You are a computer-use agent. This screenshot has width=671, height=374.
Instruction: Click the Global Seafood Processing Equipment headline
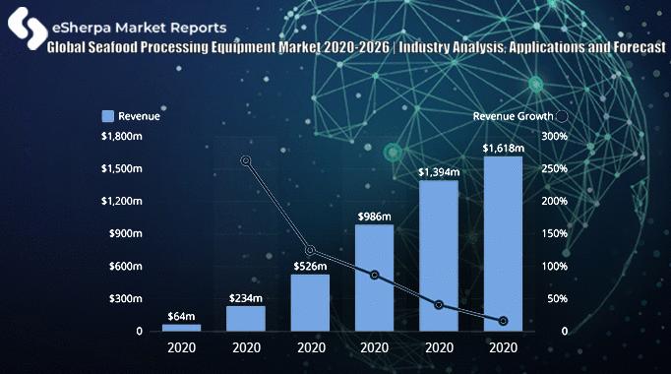tap(356, 47)
